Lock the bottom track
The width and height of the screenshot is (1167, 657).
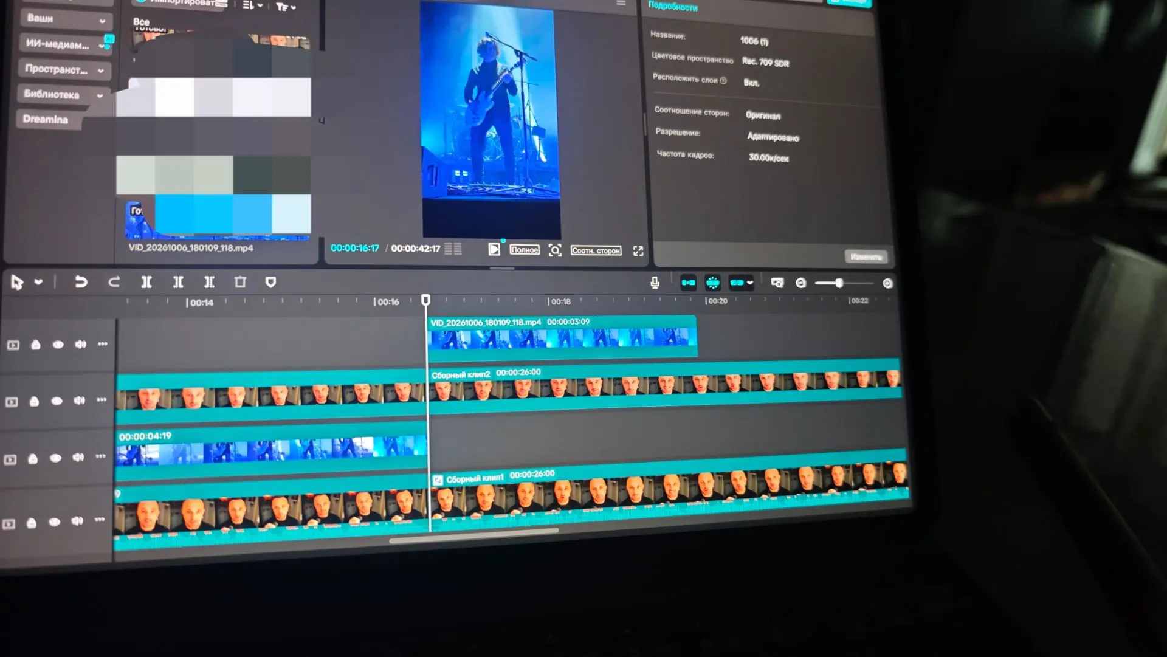point(31,523)
